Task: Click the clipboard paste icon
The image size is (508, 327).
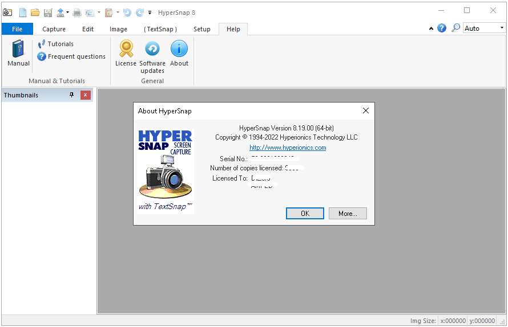Action: (x=109, y=13)
